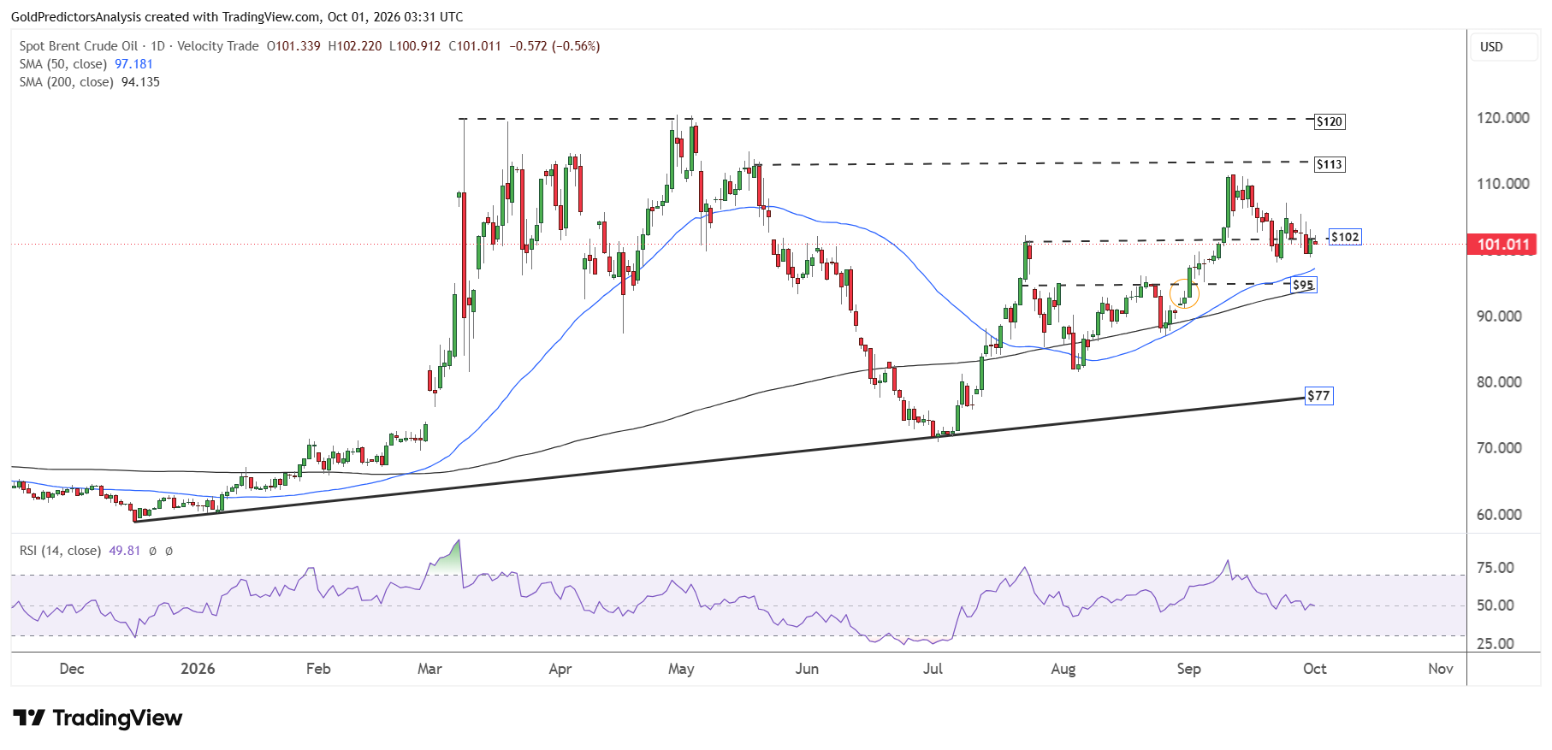Click the 70.000 price axis label
Viewport: 1552px width, 750px height.
1500,448
